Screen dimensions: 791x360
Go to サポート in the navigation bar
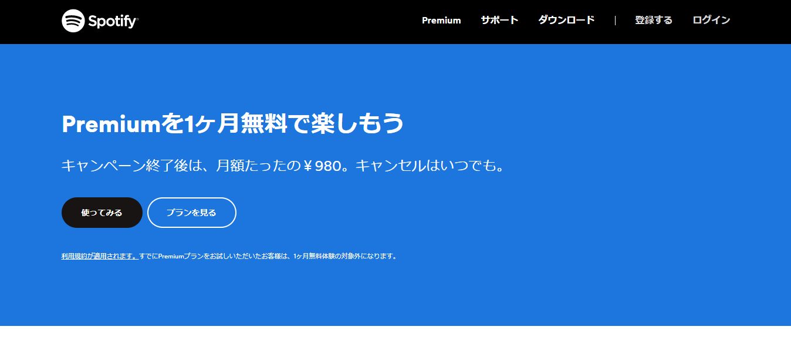tap(499, 21)
